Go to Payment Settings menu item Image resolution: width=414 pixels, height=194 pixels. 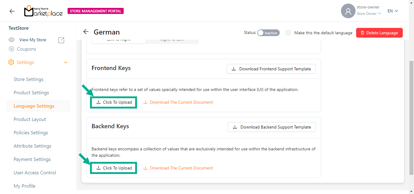click(32, 159)
